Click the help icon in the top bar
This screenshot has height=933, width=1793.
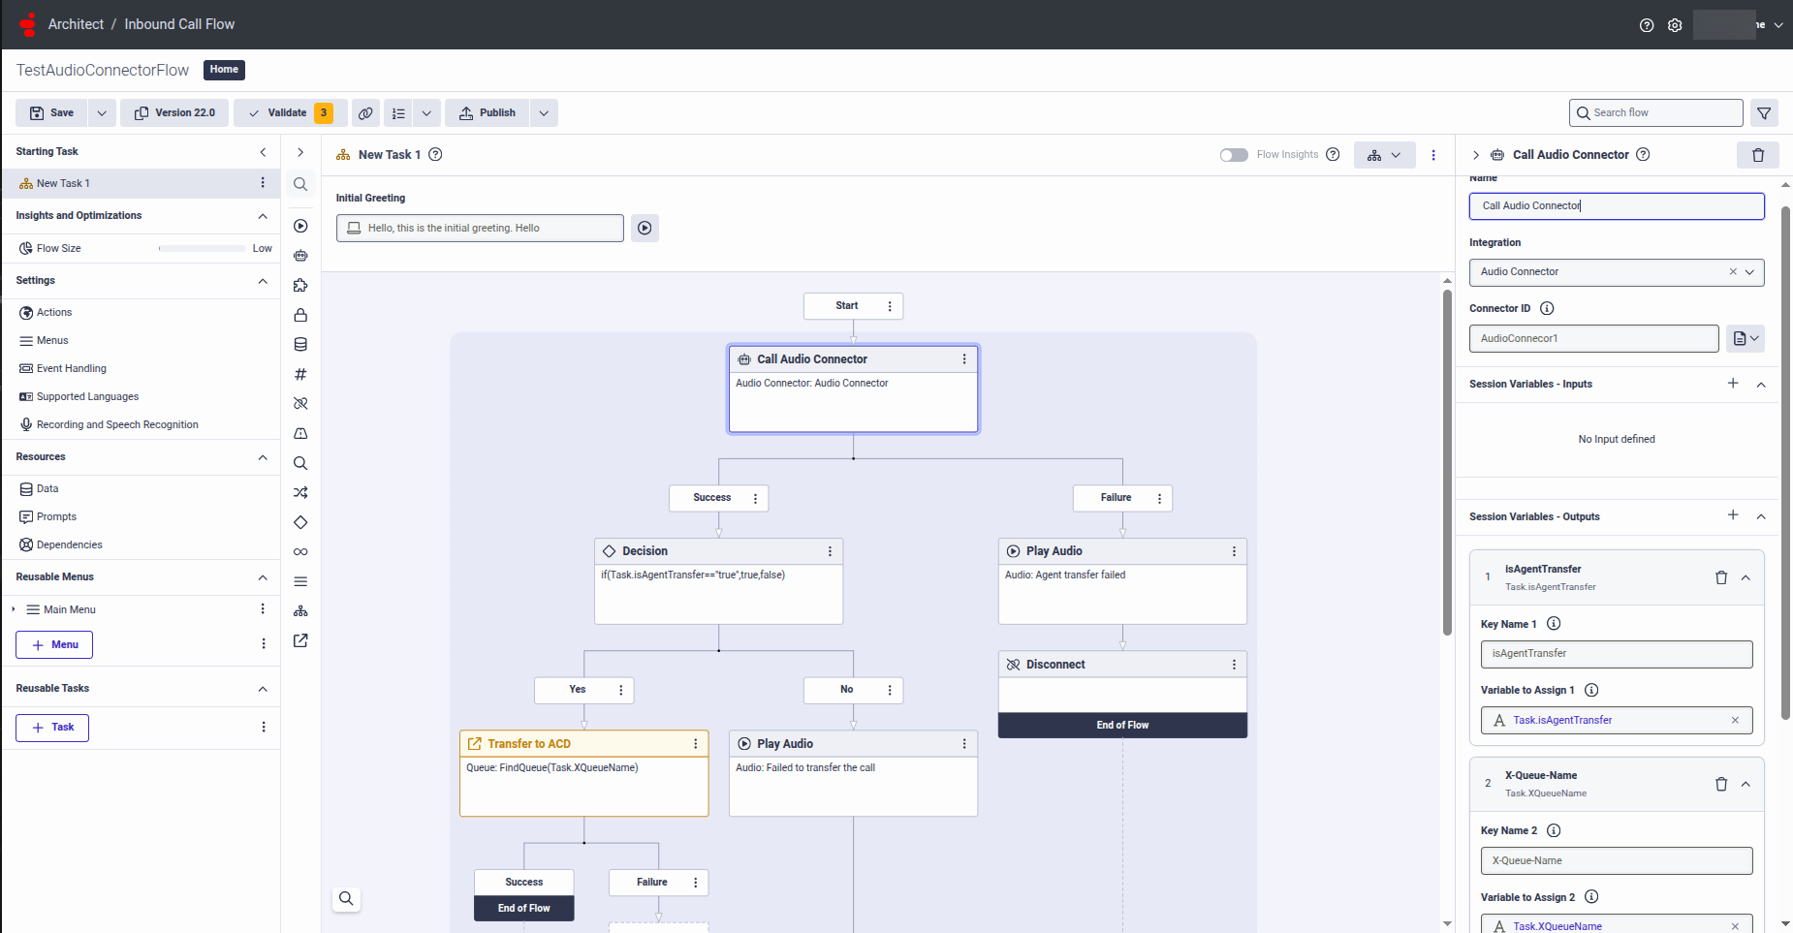pos(1646,25)
